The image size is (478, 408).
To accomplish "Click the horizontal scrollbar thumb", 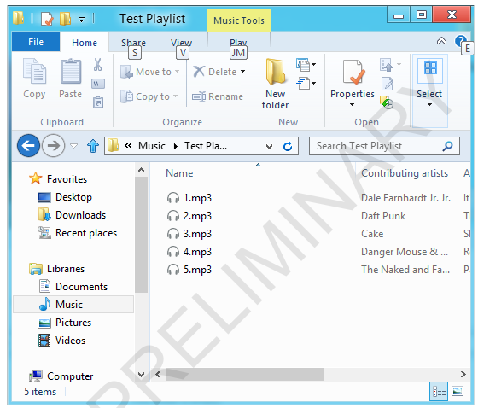I will pos(244,374).
